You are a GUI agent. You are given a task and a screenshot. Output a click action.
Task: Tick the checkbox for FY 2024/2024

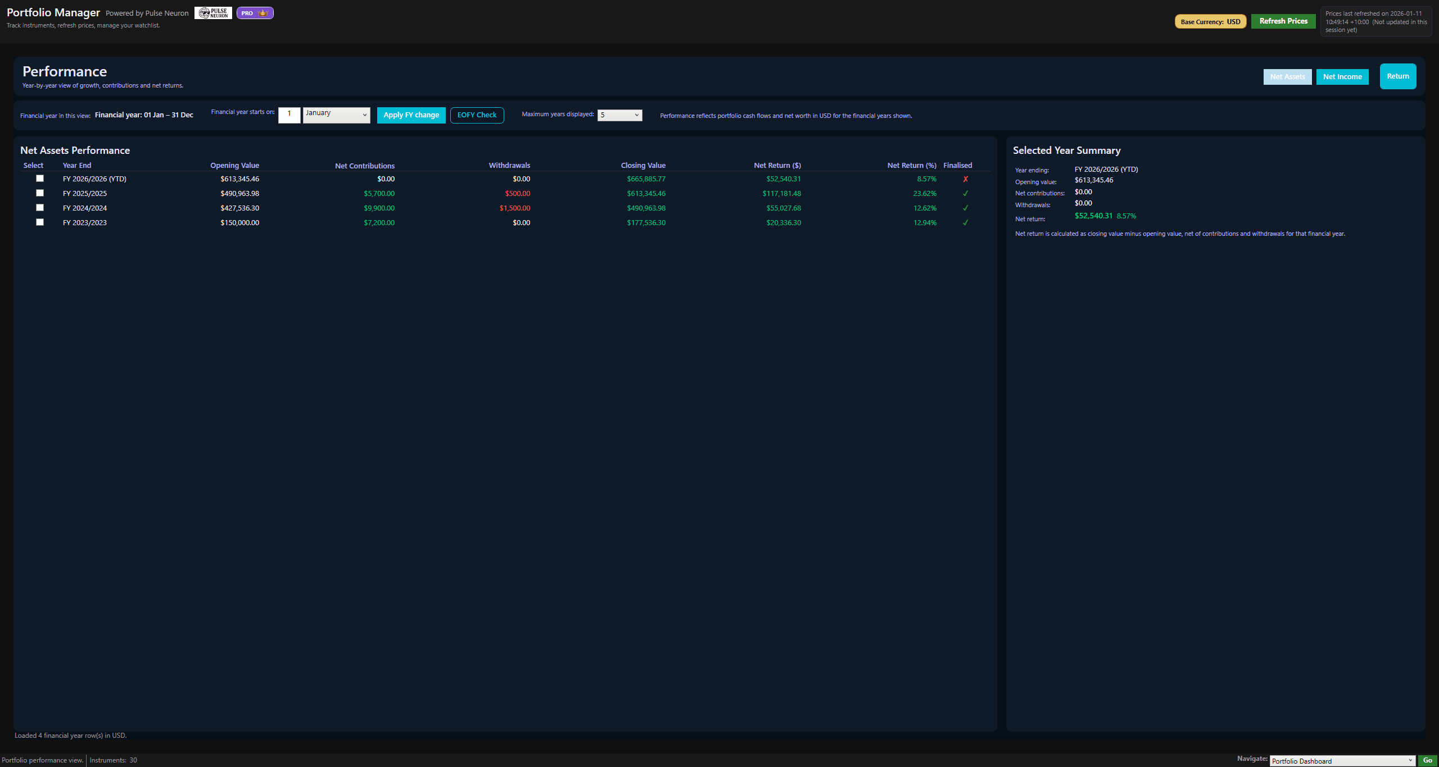(x=40, y=207)
